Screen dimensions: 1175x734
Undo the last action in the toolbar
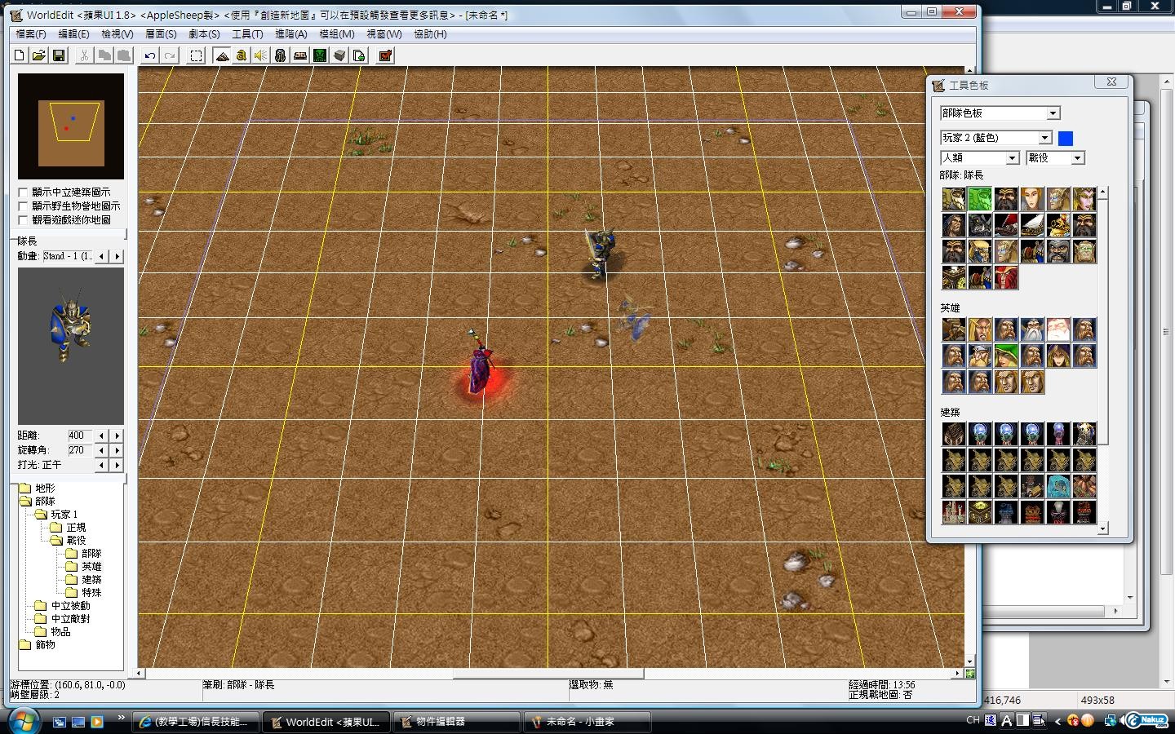tap(150, 55)
